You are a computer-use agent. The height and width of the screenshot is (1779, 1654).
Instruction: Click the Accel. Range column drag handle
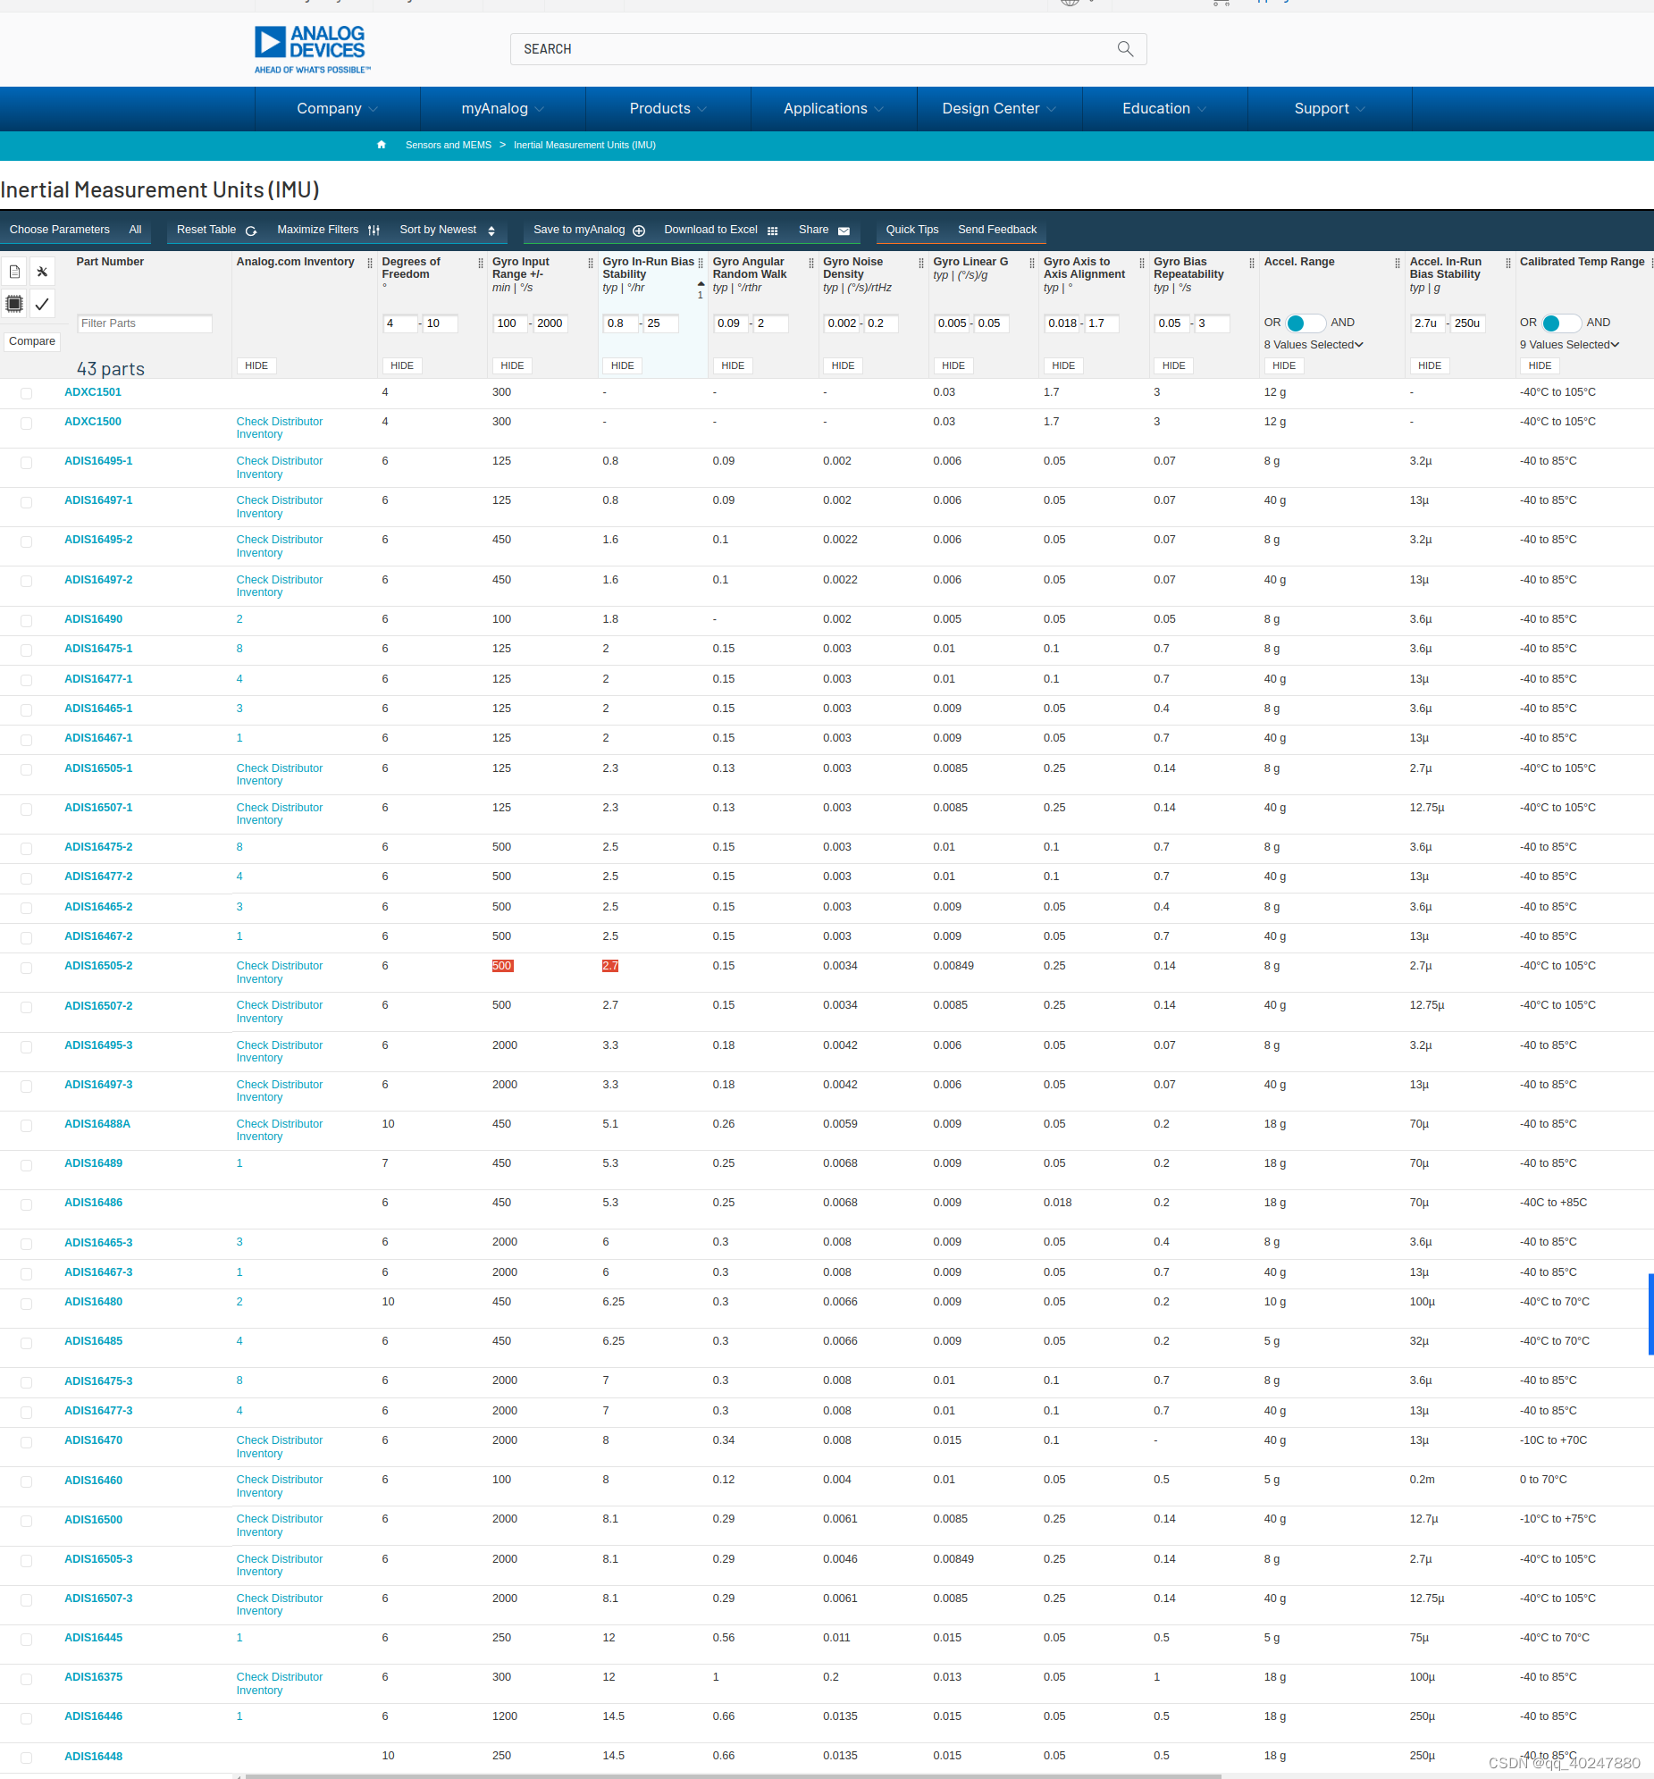pos(1398,263)
